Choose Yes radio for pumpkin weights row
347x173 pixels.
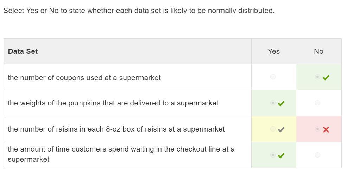(273, 103)
